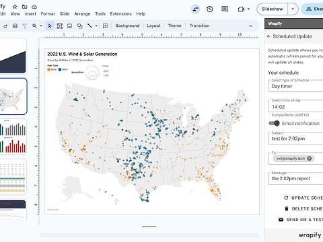
Task: Go back from Scheduled Update panel
Action: click(x=268, y=36)
